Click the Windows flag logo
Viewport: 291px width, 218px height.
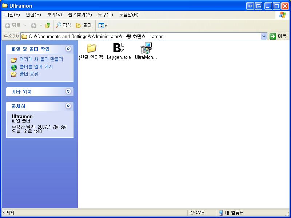282,15
